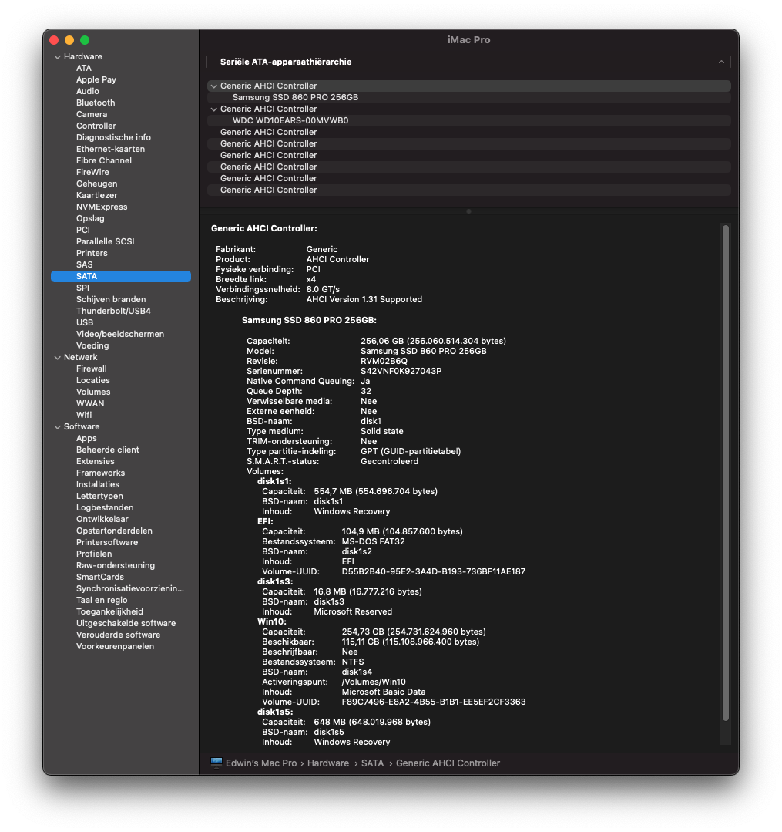Click the split-pane divider handle dot

[x=468, y=211]
